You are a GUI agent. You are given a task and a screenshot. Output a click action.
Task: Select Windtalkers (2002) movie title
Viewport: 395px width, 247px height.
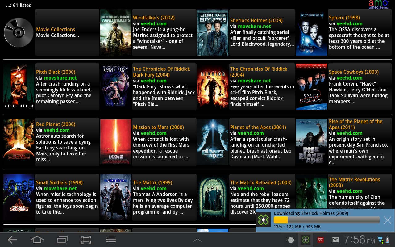pyautogui.click(x=154, y=18)
